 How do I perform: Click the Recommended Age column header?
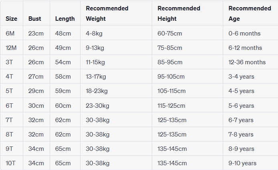click(x=250, y=13)
